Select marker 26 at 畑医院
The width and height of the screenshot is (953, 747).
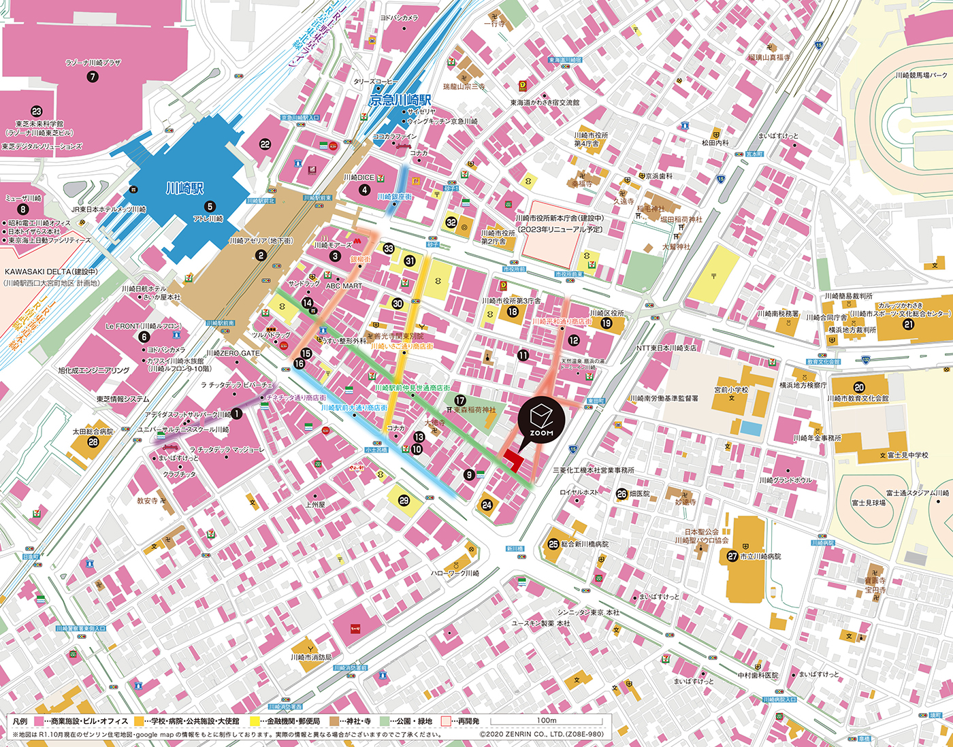621,494
